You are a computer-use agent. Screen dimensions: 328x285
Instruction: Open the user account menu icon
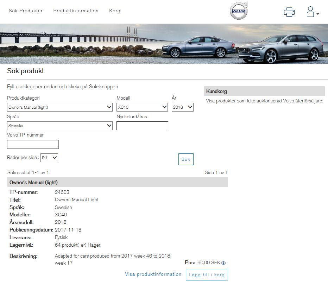point(313,12)
